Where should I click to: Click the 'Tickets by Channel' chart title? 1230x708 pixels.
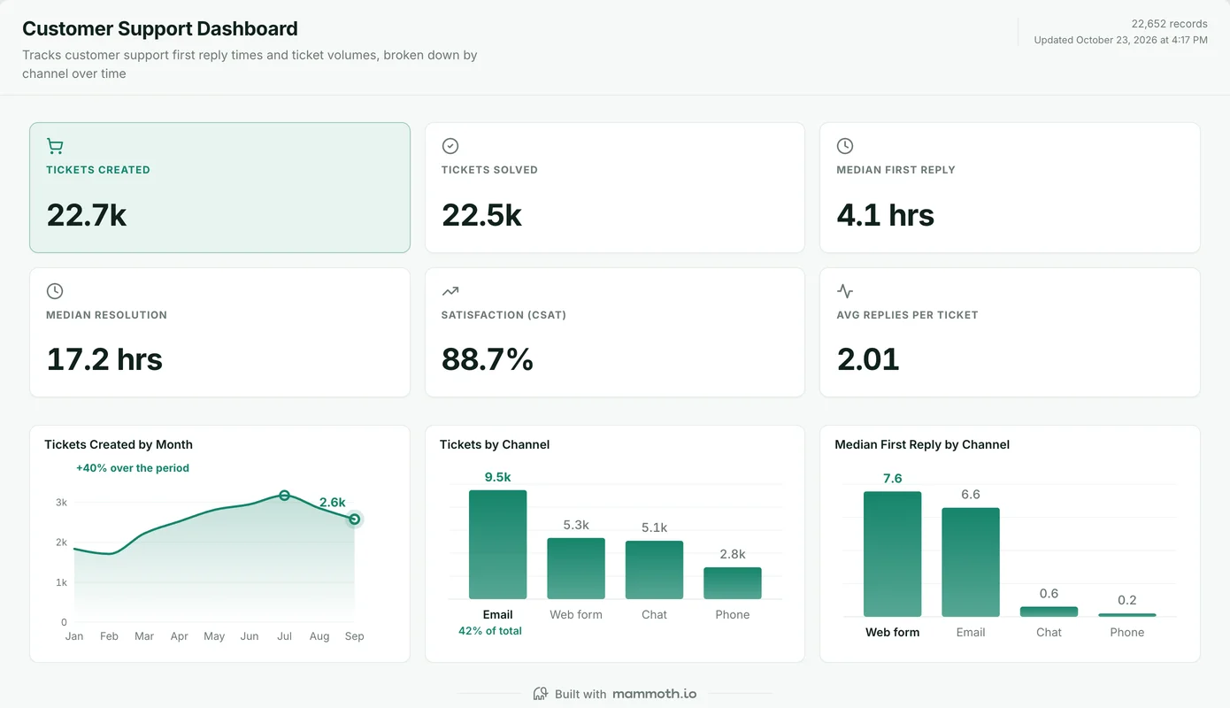coord(495,444)
